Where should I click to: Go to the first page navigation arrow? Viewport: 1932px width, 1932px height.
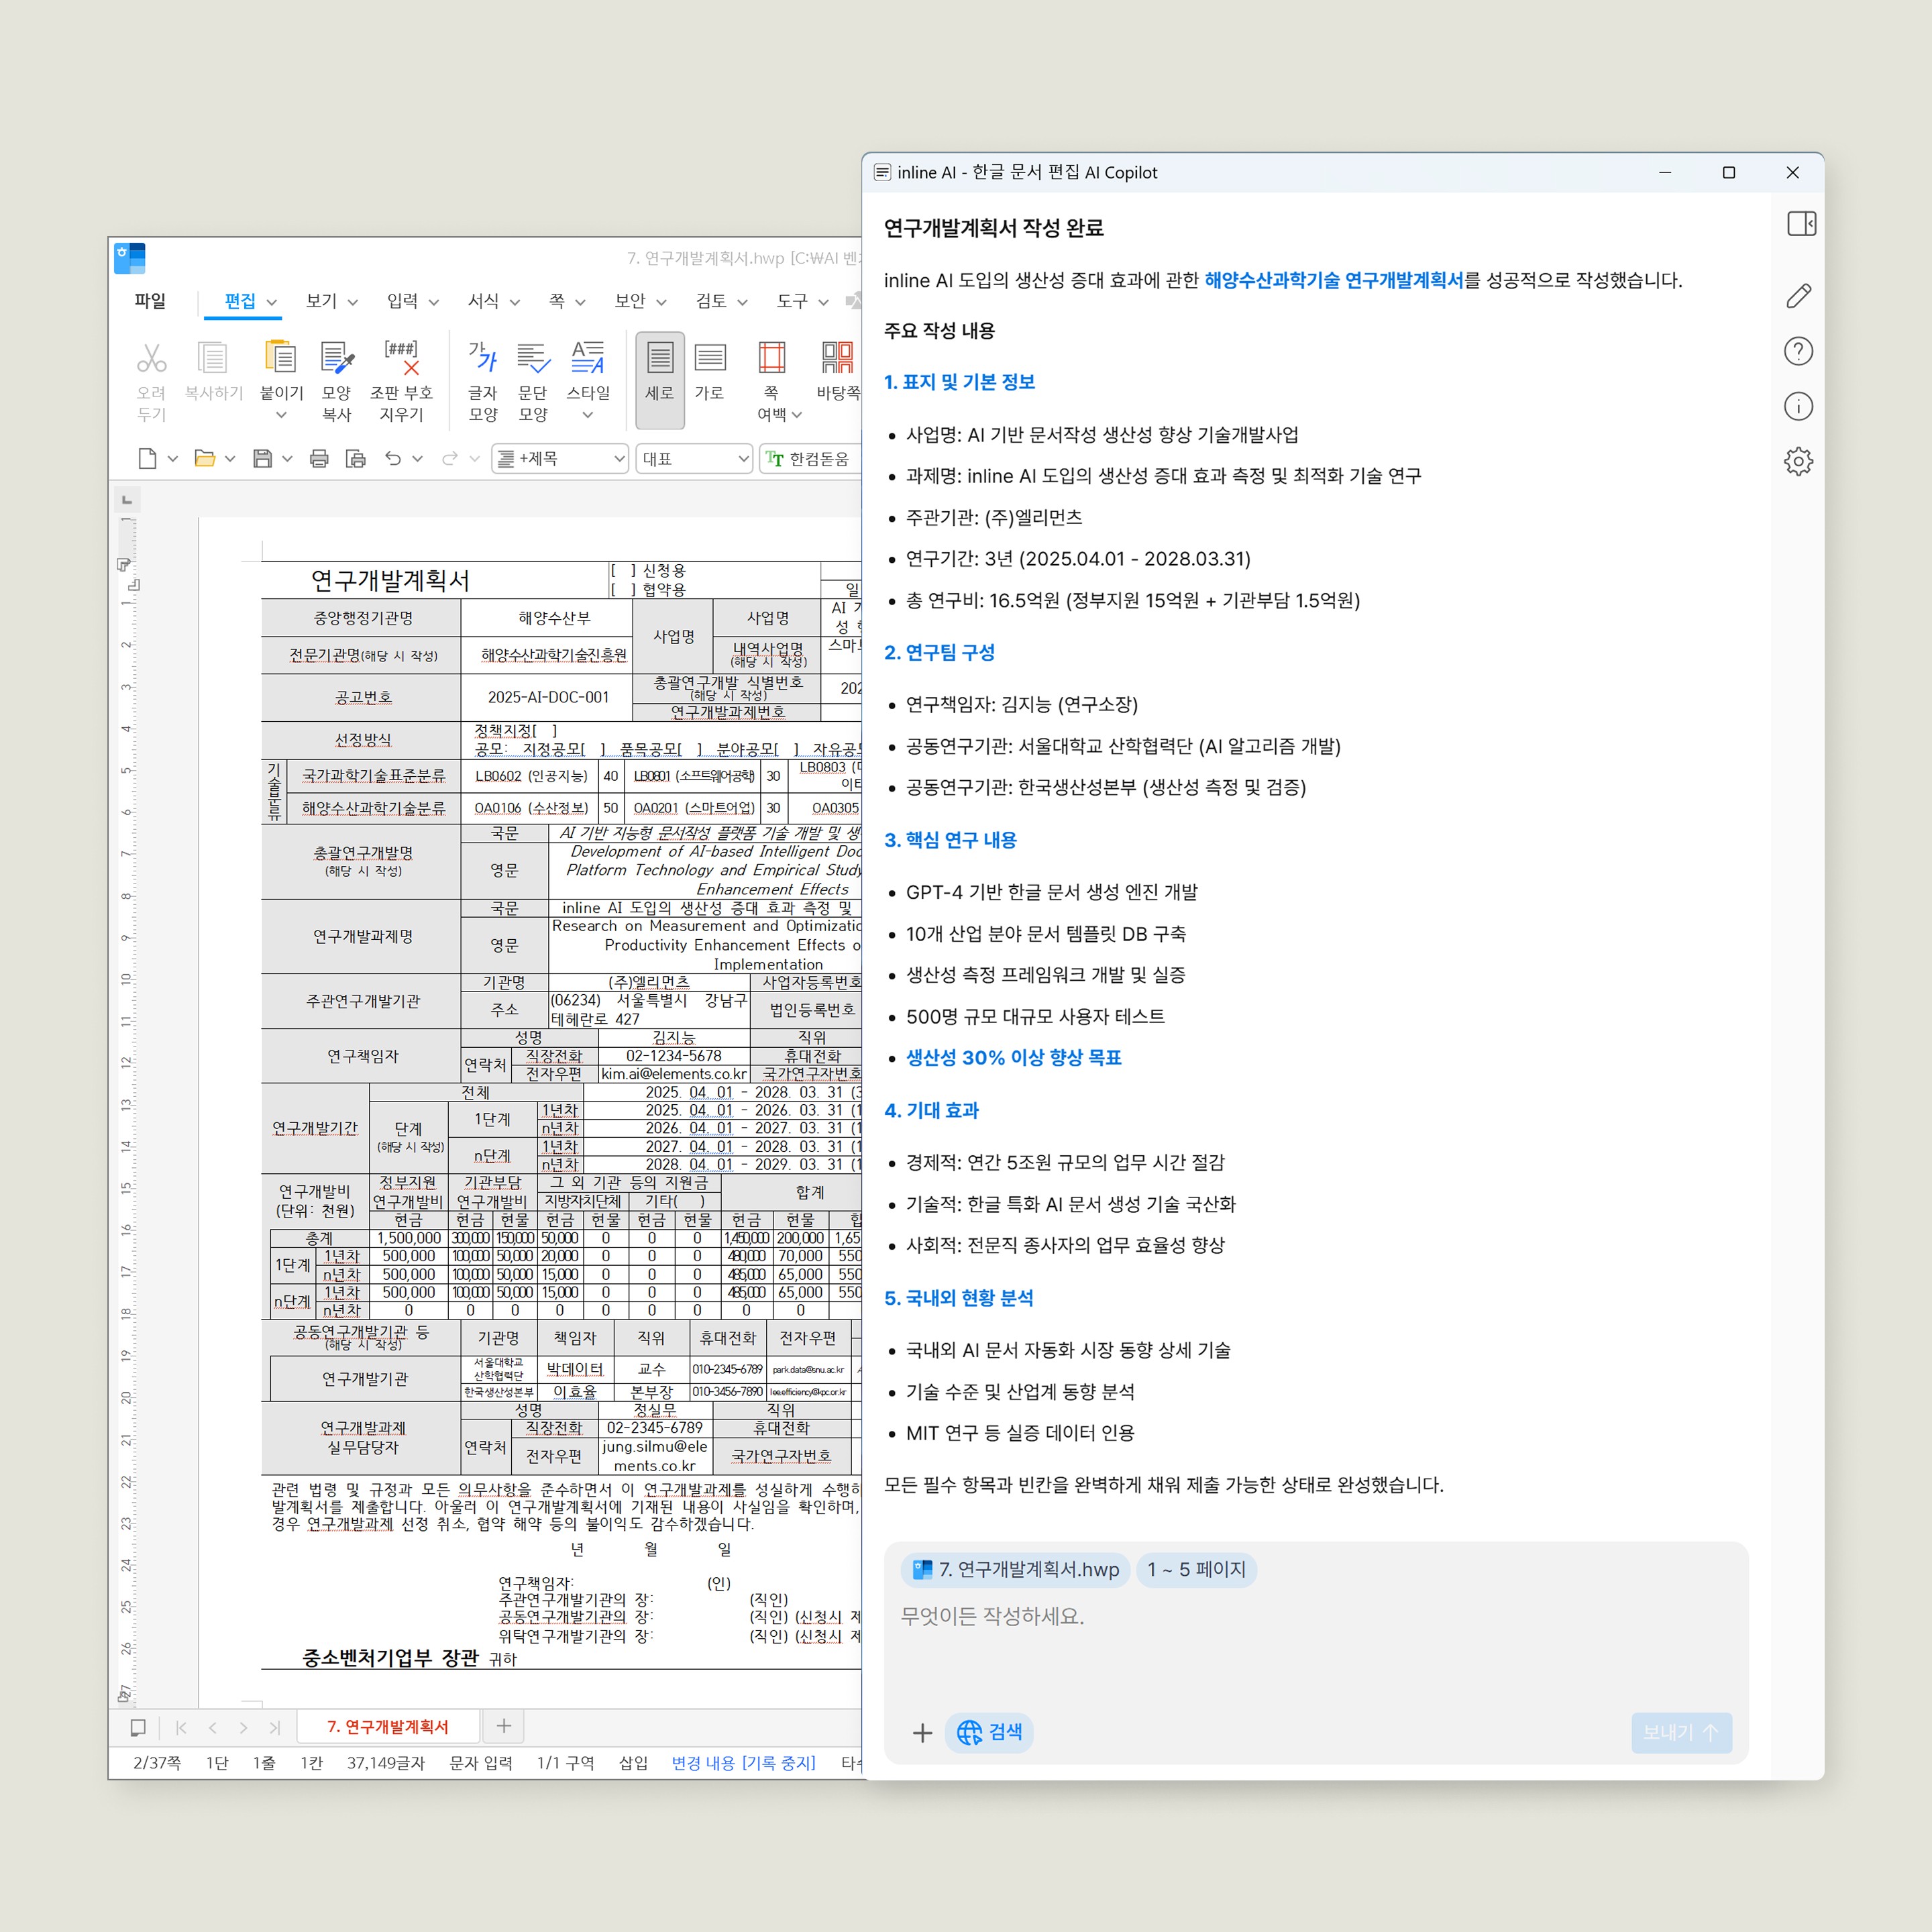click(x=181, y=1727)
